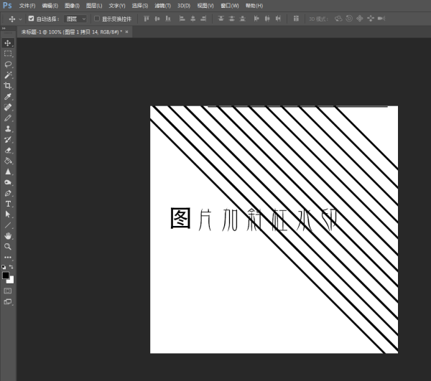Open the 文件(F) menu
The width and height of the screenshot is (431, 381).
click(27, 6)
